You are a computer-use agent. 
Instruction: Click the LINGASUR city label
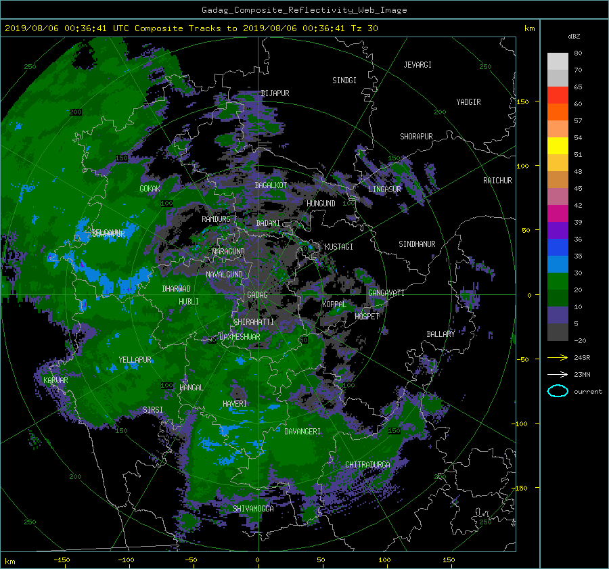384,189
